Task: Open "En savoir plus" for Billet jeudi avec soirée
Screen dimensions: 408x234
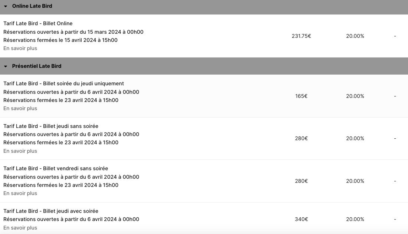Action: [20, 228]
